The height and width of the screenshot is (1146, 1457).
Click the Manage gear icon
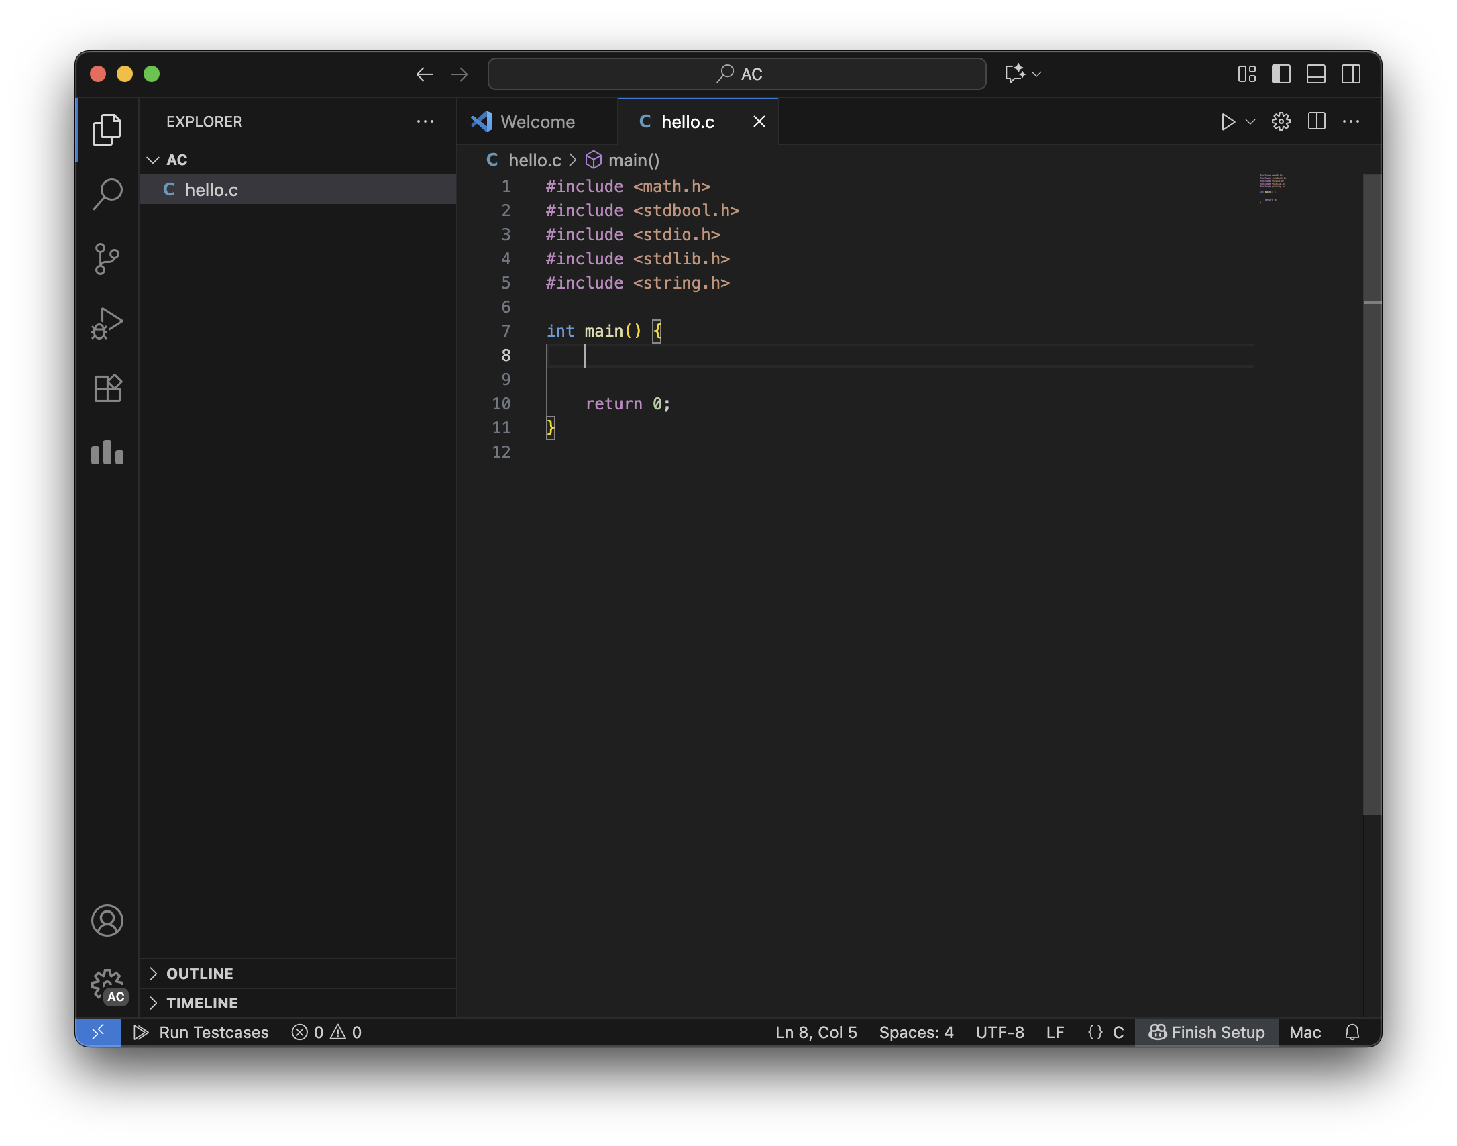pyautogui.click(x=107, y=985)
